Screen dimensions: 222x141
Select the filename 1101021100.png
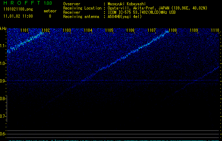[x=18, y=10]
